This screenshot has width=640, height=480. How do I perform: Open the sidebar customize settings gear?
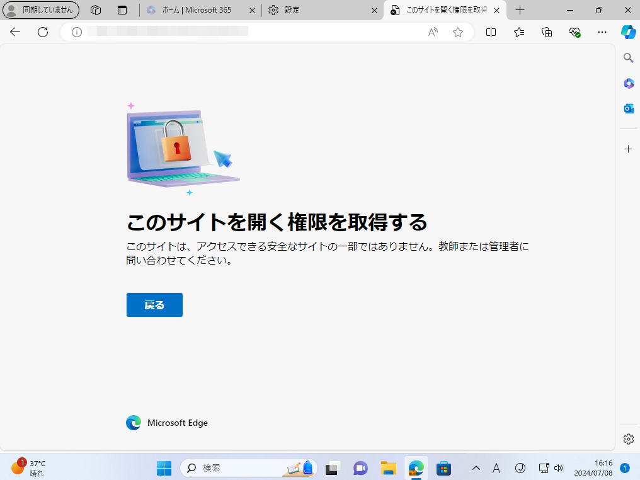tap(628, 438)
